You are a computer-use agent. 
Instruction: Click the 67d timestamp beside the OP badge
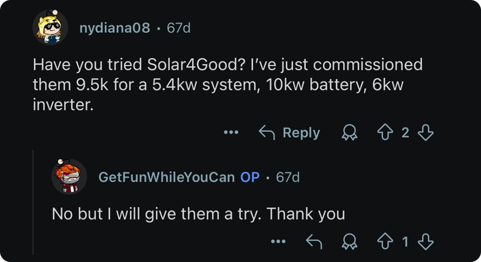(287, 177)
